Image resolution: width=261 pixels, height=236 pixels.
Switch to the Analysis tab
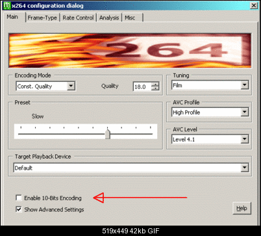coord(109,18)
